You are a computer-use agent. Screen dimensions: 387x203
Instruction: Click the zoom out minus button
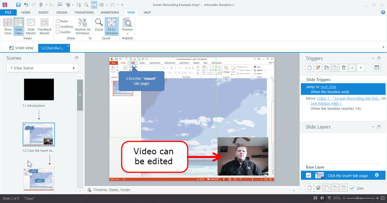(x=344, y=198)
